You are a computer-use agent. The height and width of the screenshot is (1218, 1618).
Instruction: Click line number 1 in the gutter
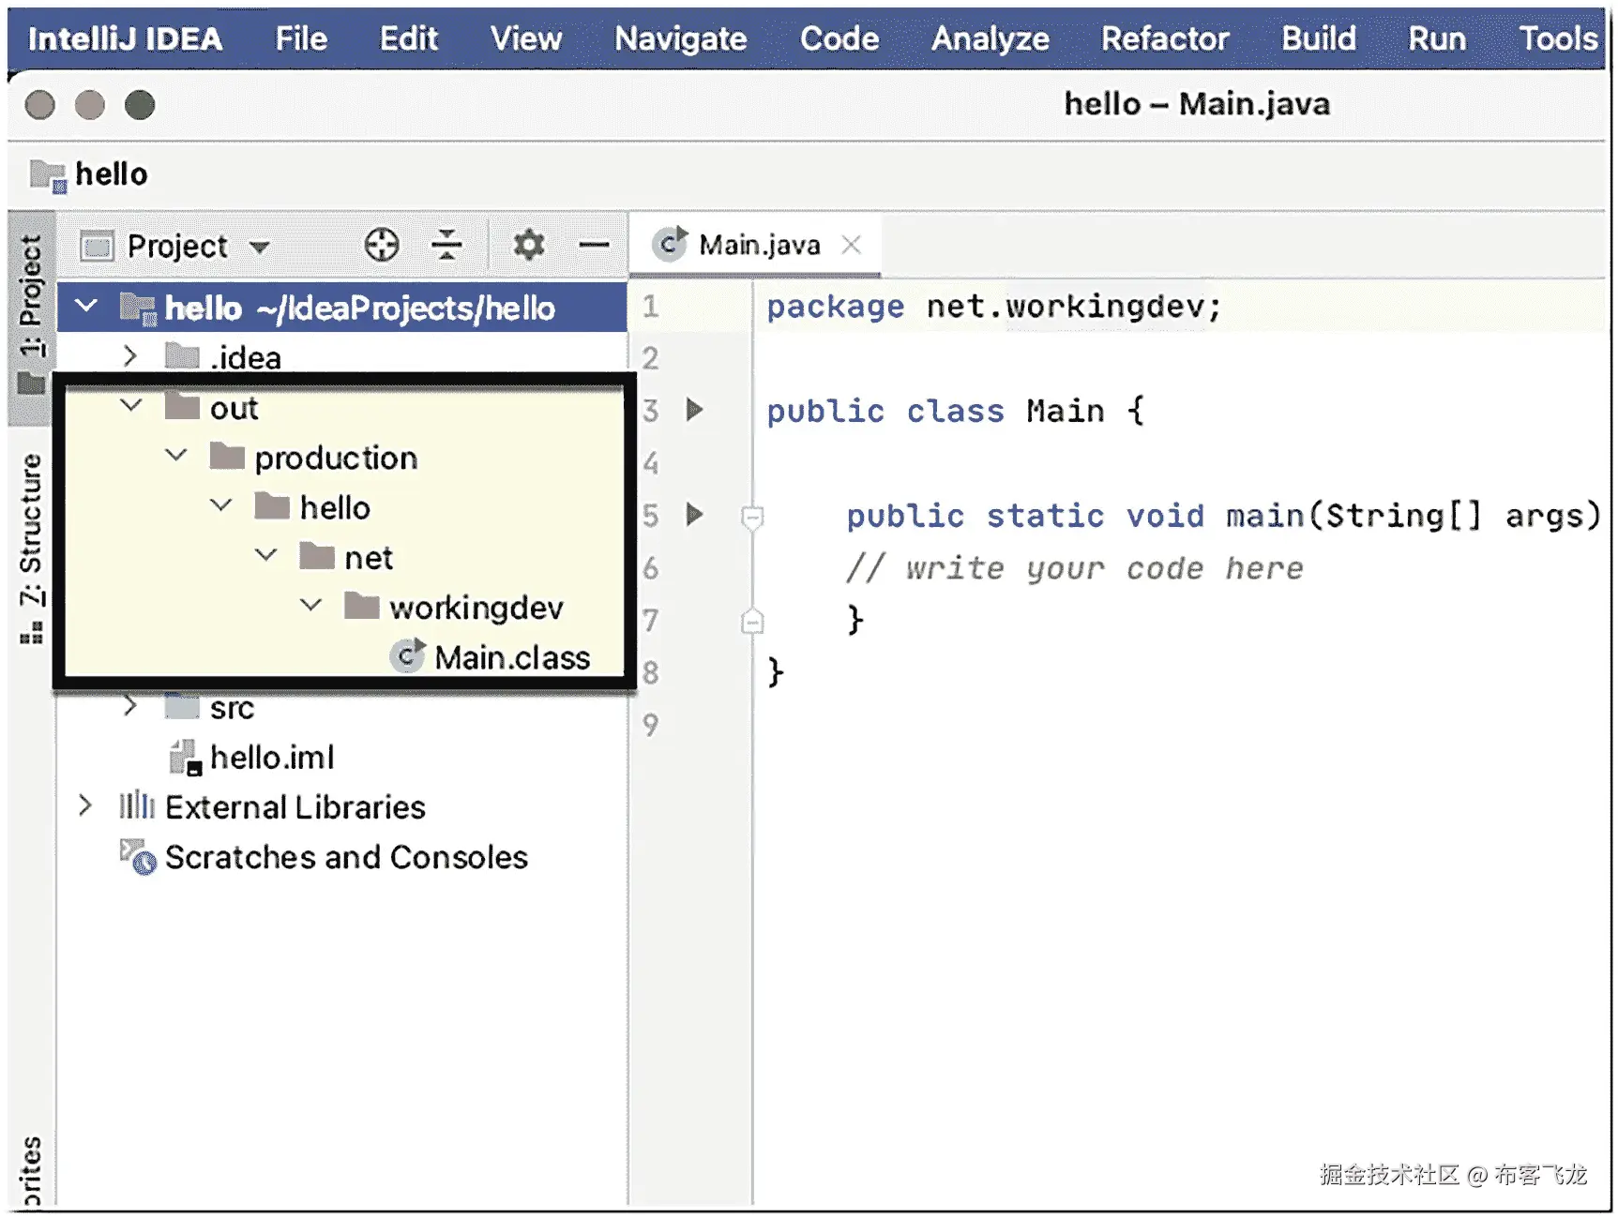click(650, 307)
